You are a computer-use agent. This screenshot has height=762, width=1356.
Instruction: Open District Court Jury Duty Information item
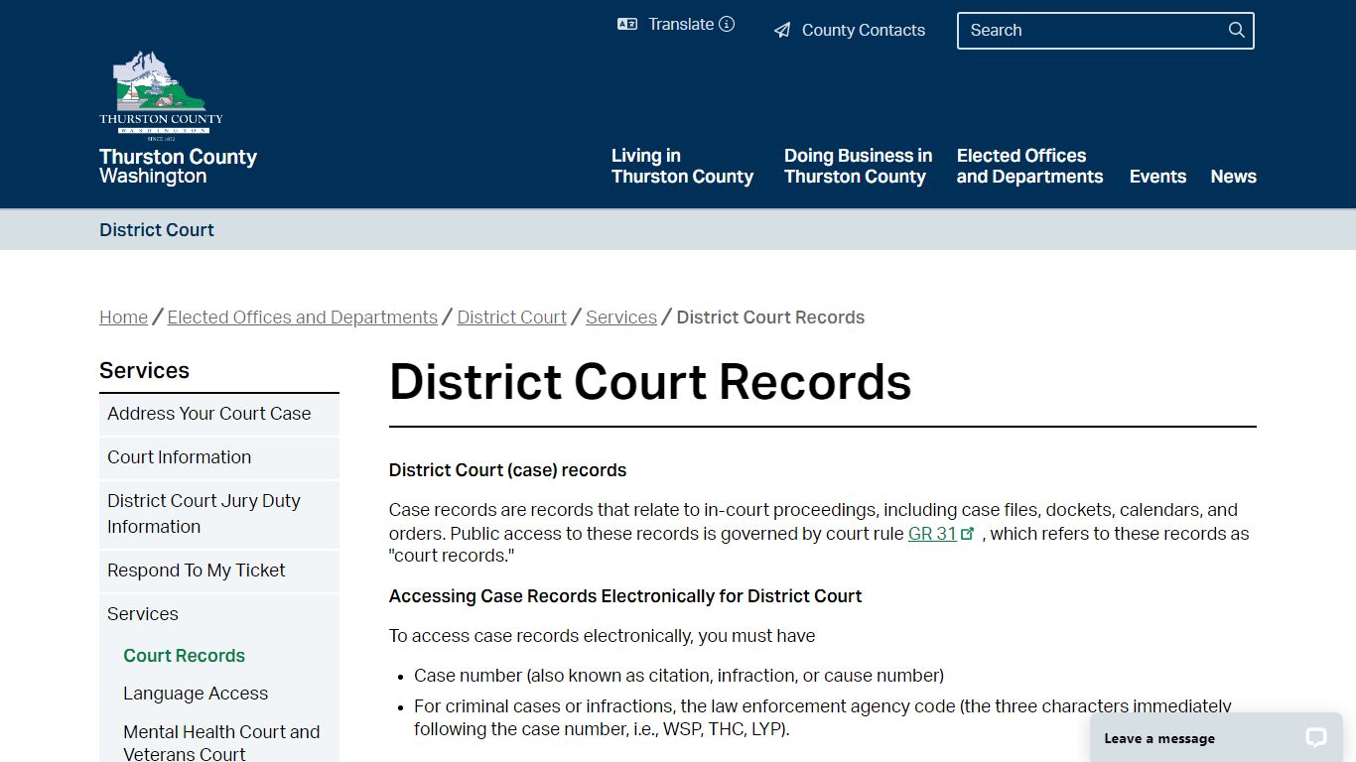pos(219,514)
